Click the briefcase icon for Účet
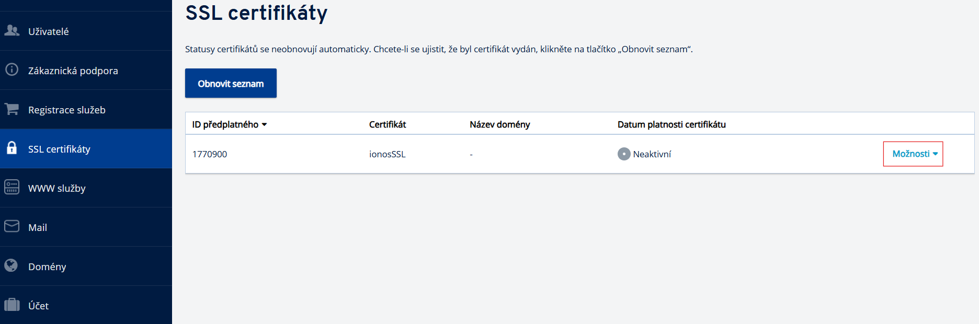979x324 pixels. coord(12,305)
